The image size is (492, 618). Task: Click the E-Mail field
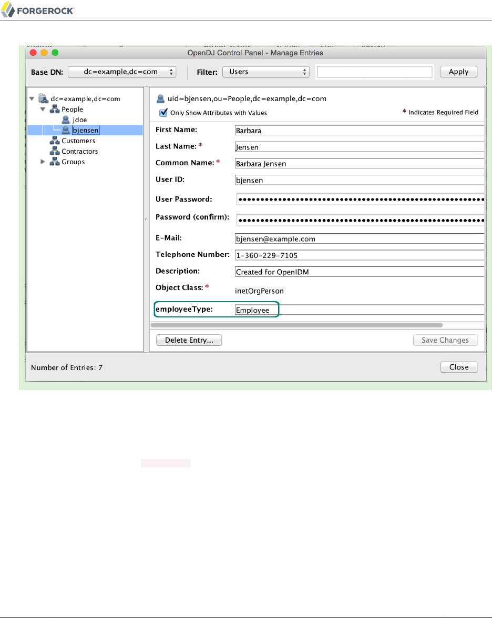[x=360, y=239]
